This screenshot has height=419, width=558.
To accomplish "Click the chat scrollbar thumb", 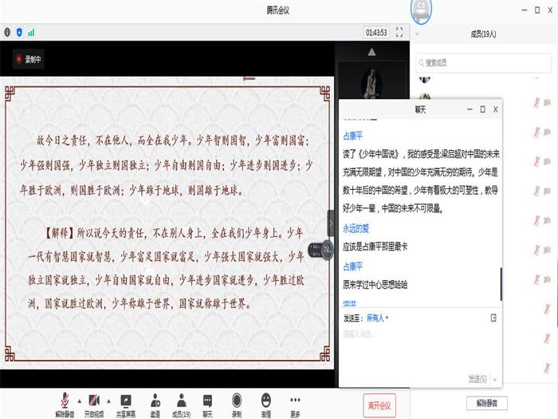I will (501, 284).
